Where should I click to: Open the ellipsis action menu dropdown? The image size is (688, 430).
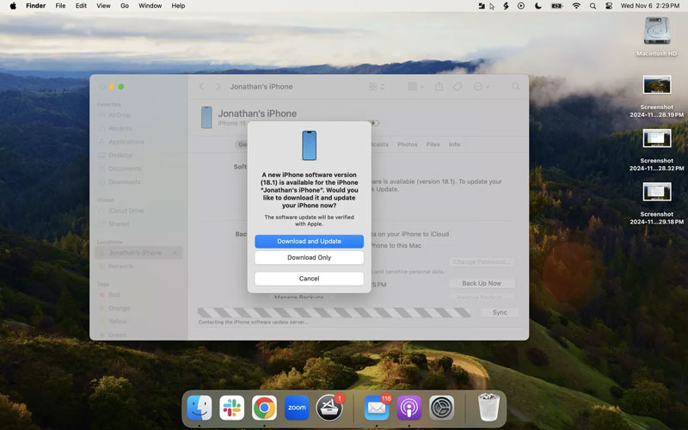pyautogui.click(x=482, y=87)
